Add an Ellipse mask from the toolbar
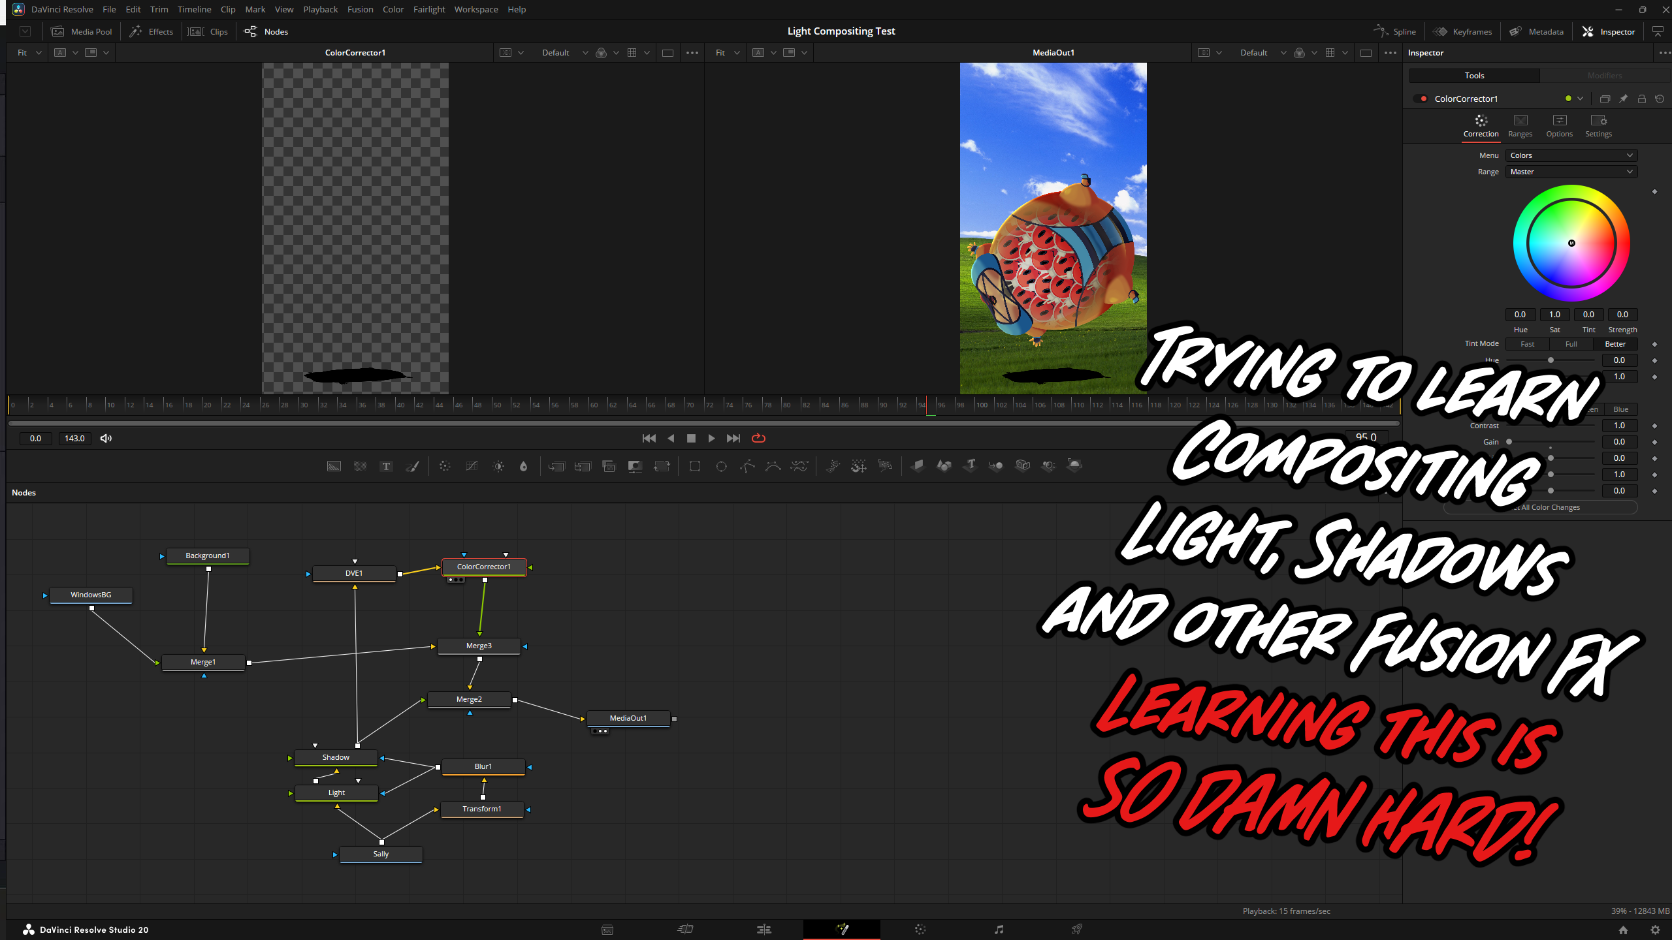 pos(721,466)
